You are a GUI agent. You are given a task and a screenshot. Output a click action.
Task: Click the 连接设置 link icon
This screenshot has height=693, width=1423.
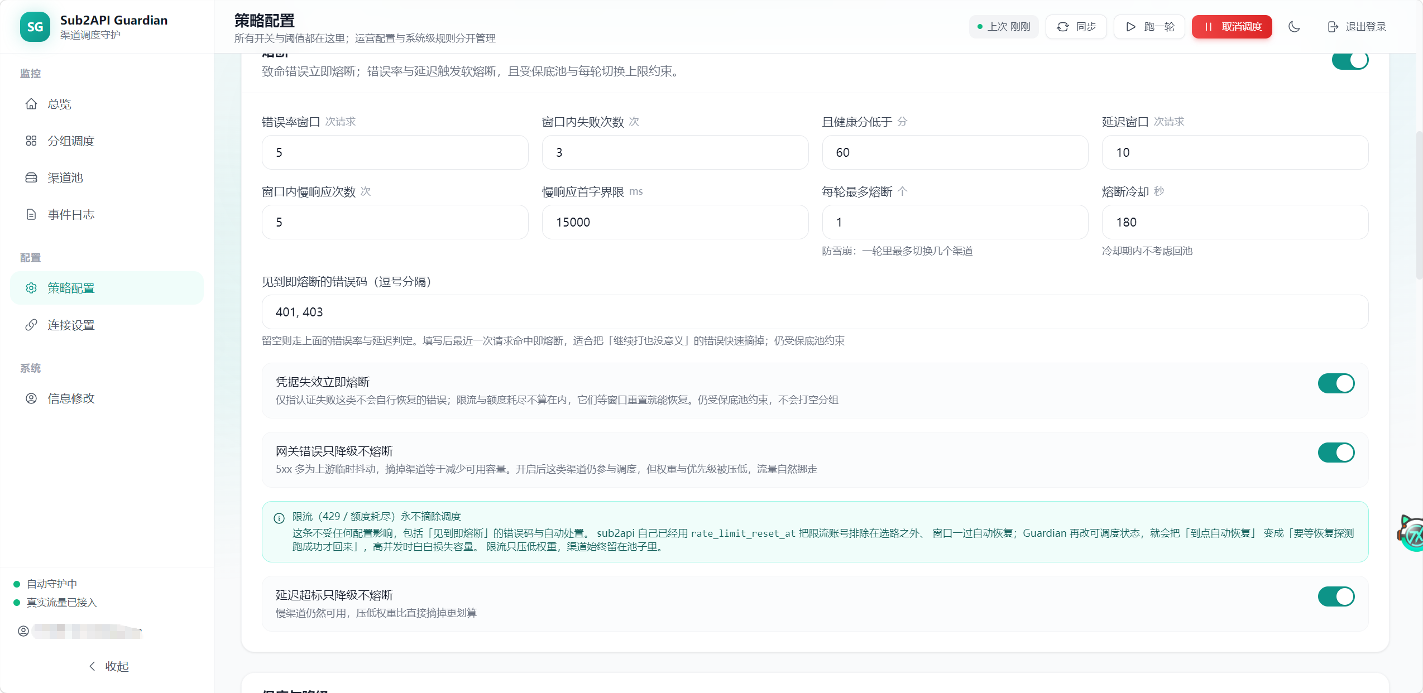point(31,325)
